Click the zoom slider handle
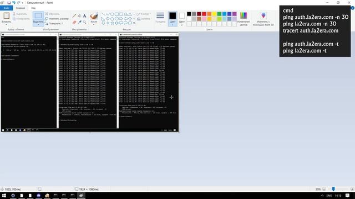This screenshot has height=199, width=355. click(333, 189)
